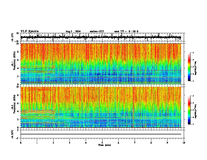
Task: Click time axis tick label "4"
Action: (86, 143)
